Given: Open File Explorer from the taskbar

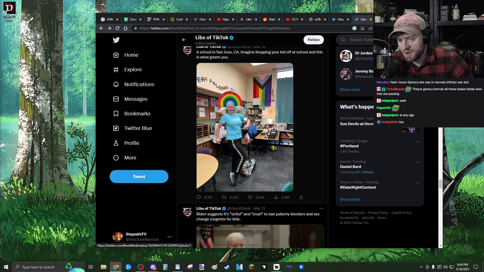Looking at the screenshot, I should click(x=103, y=267).
